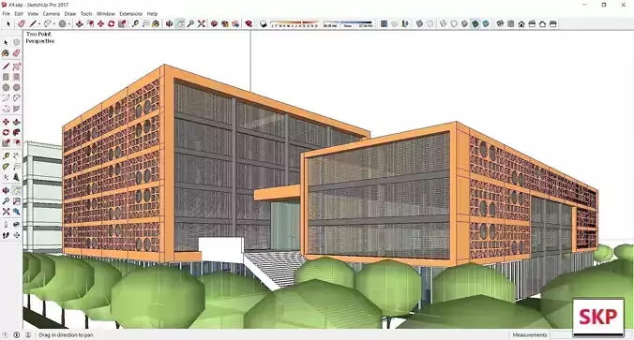Switch to the Back view
The image size is (634, 340).
click(x=542, y=23)
